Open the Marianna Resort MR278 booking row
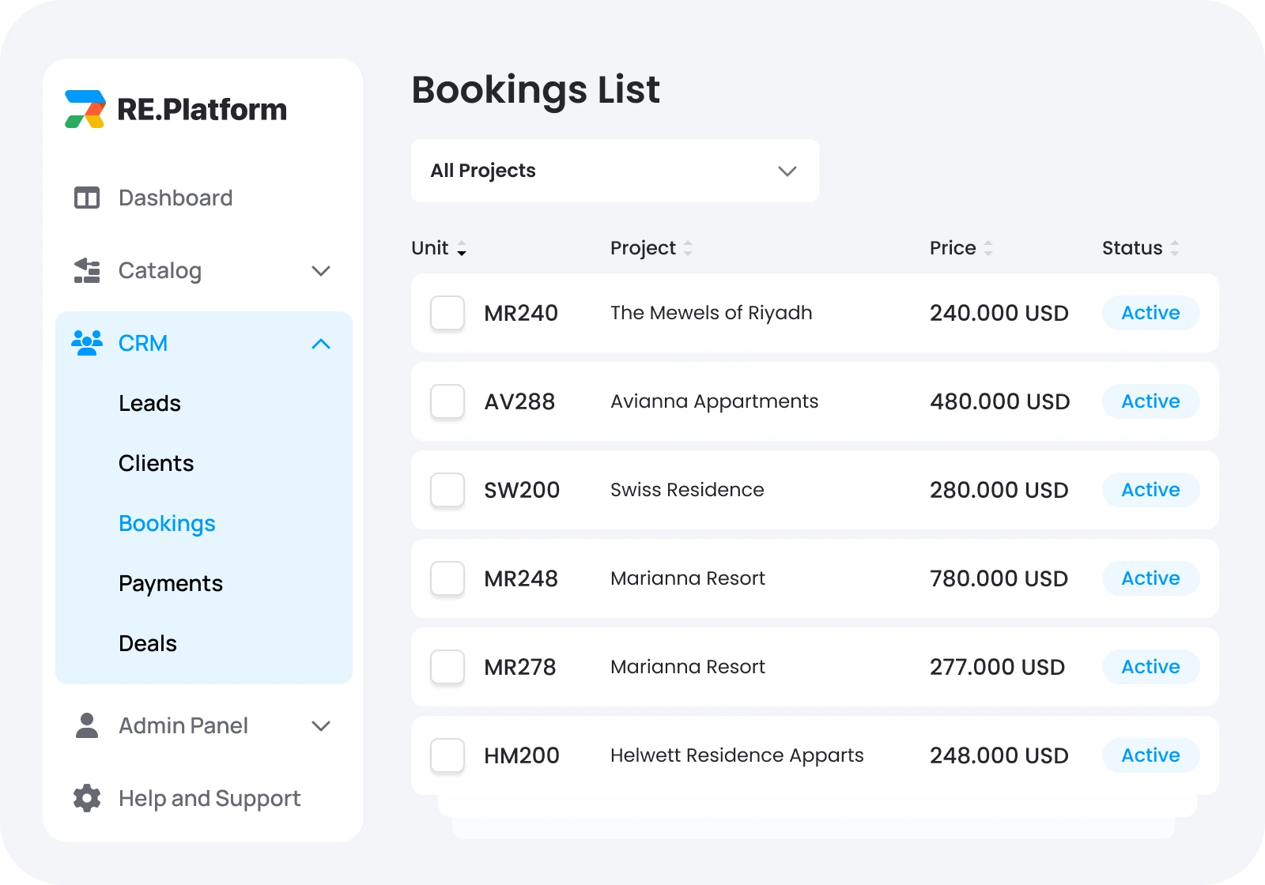Image resolution: width=1265 pixels, height=885 pixels. tap(688, 667)
